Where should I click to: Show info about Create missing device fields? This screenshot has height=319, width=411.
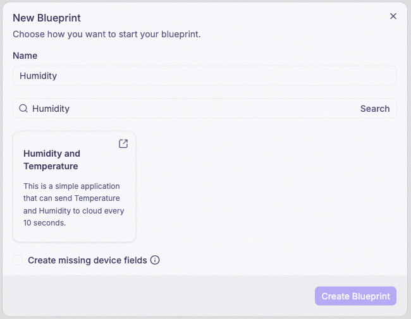[155, 260]
